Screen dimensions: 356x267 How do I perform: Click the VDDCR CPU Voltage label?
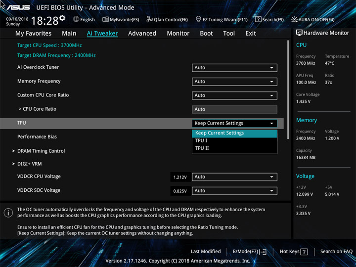pyautogui.click(x=39, y=177)
